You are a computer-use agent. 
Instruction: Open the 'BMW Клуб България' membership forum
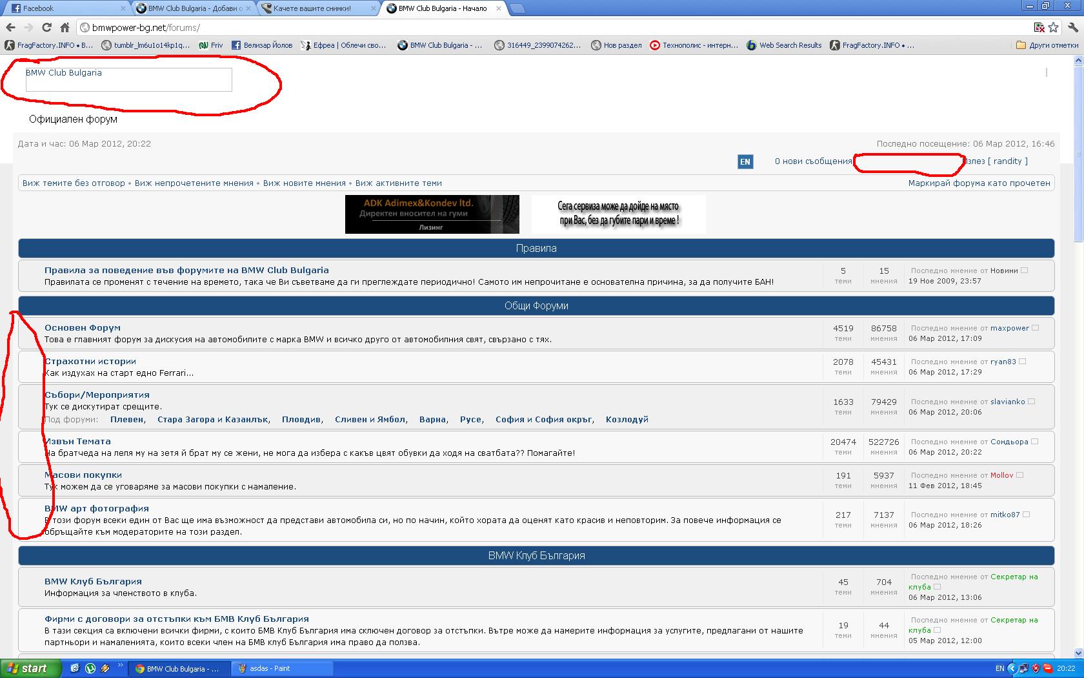pyautogui.click(x=93, y=582)
